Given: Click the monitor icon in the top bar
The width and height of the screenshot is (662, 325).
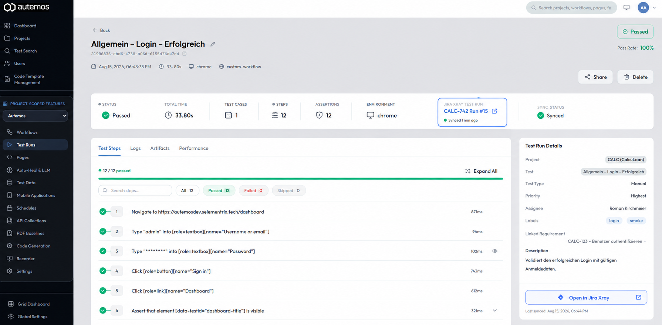Looking at the screenshot, I should (626, 7).
